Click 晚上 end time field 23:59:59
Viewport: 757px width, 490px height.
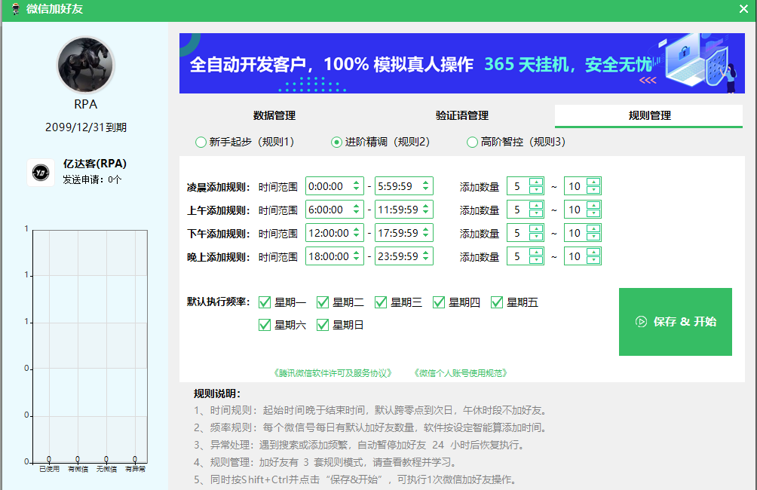(403, 256)
